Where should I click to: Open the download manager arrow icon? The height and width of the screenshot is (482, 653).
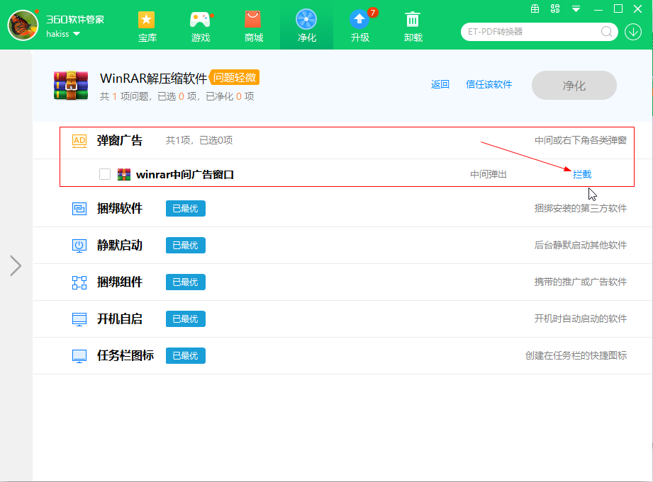pyautogui.click(x=633, y=32)
